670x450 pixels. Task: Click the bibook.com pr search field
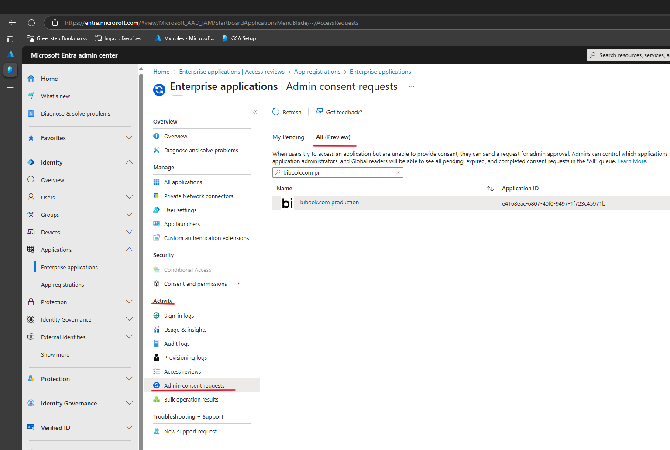(x=337, y=172)
